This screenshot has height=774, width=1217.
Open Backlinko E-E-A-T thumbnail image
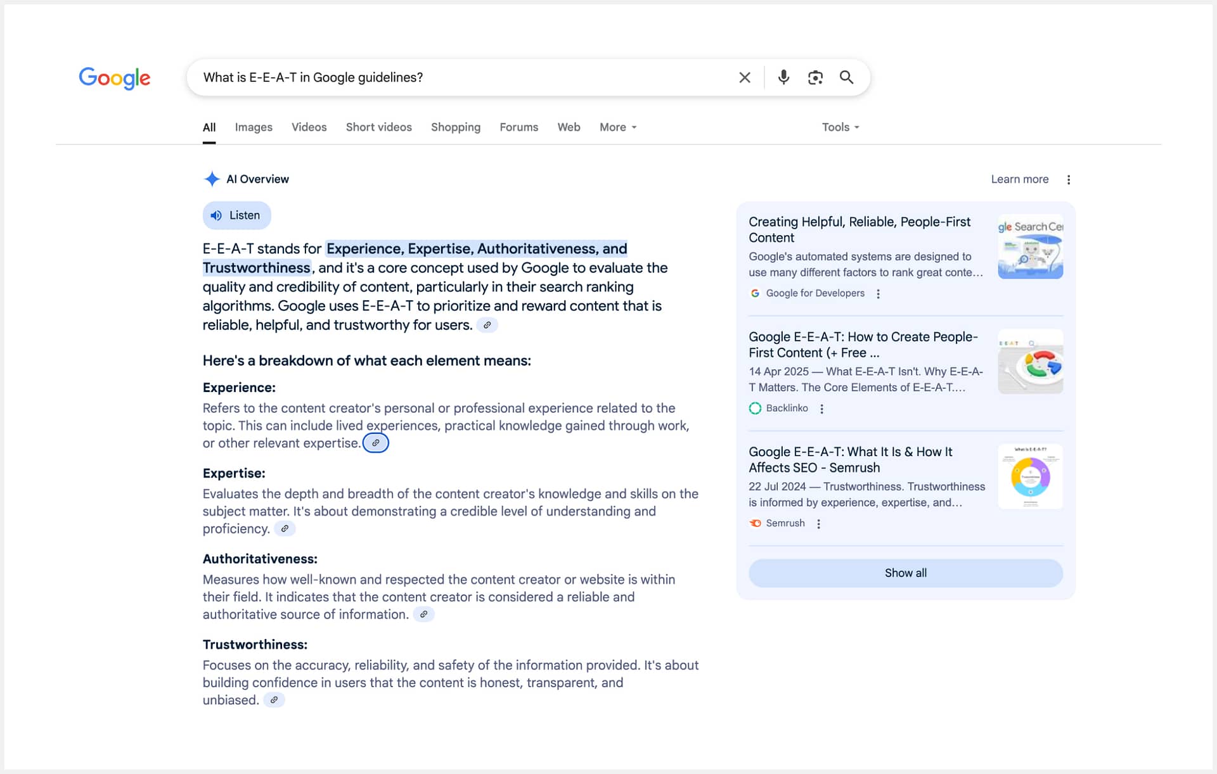(1031, 362)
